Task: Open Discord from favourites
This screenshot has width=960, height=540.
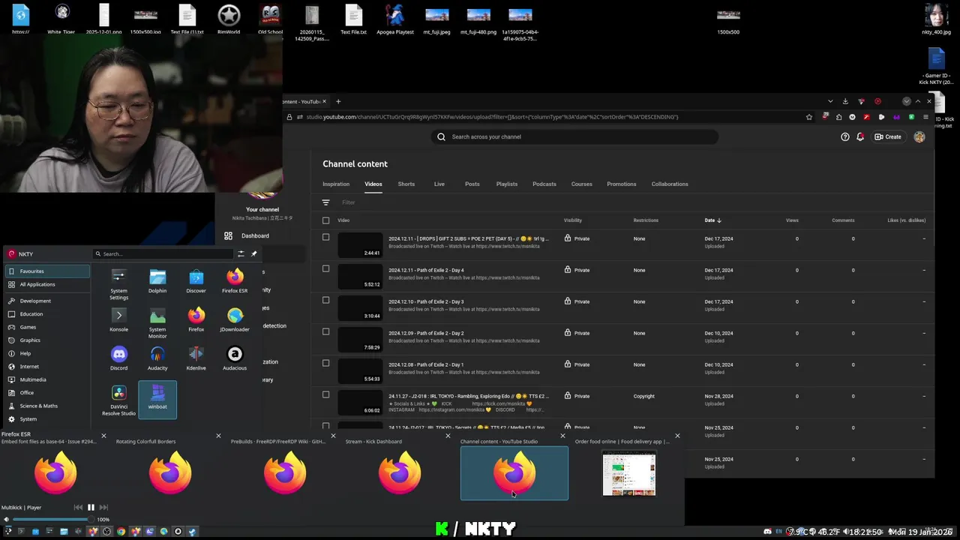Action: point(118,358)
